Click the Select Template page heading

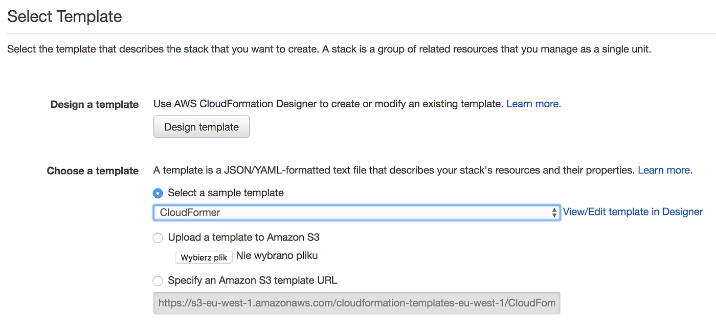pos(64,16)
